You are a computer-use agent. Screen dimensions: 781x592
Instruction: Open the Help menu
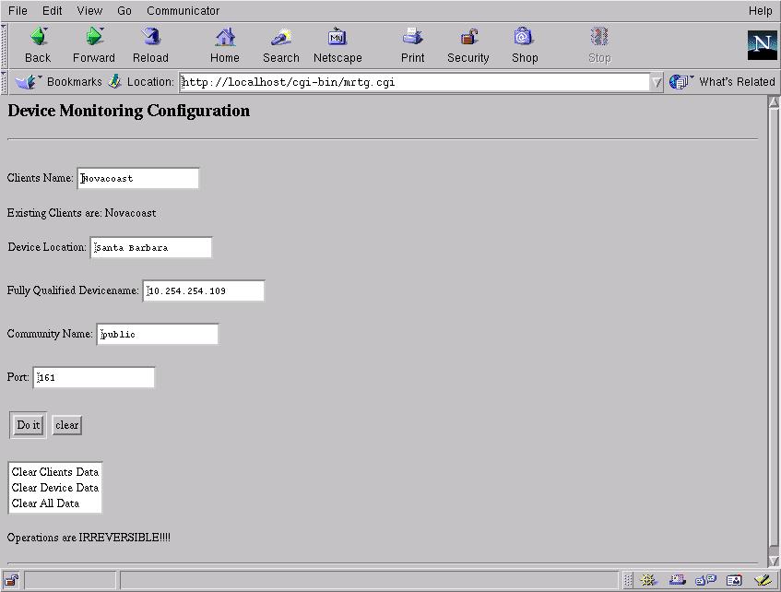pyautogui.click(x=760, y=11)
